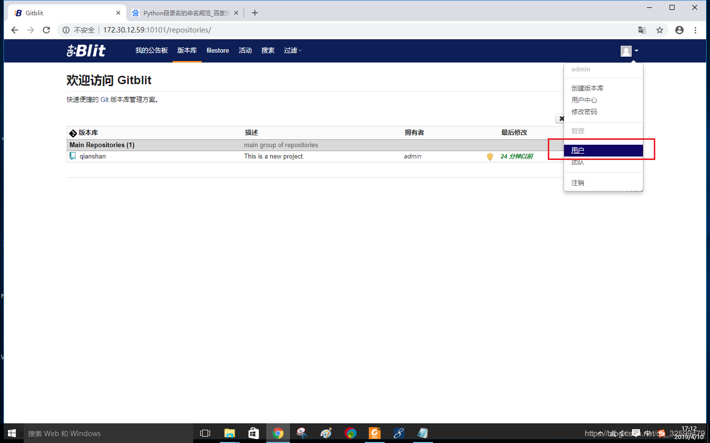Collapse the dropdown arrow next to avatar
Screen dimensions: 710x443
pyautogui.click(x=637, y=51)
